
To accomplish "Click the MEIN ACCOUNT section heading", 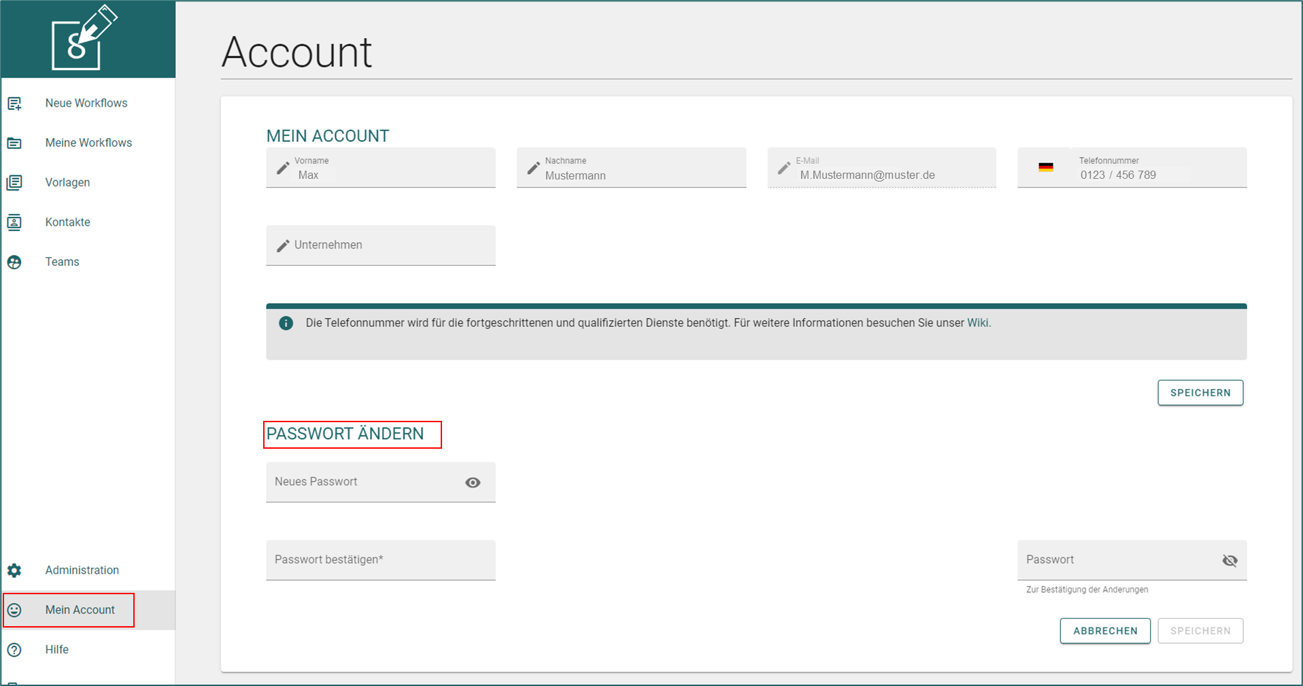I will (x=328, y=136).
